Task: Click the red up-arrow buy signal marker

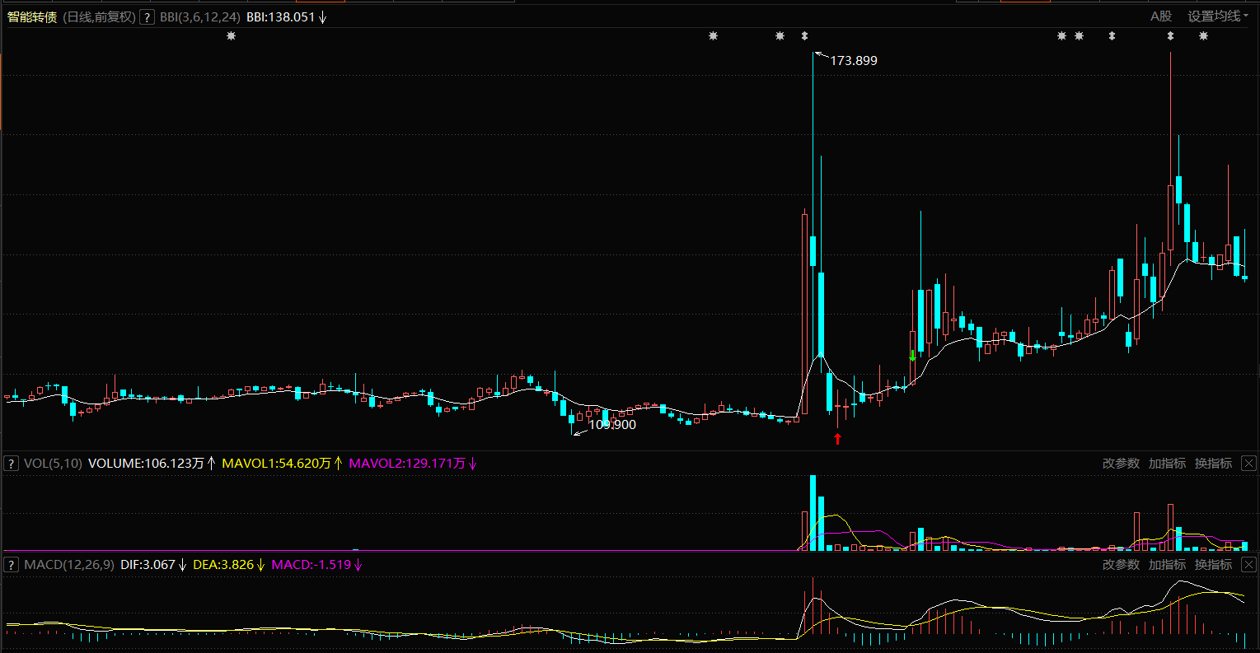Action: tap(837, 438)
